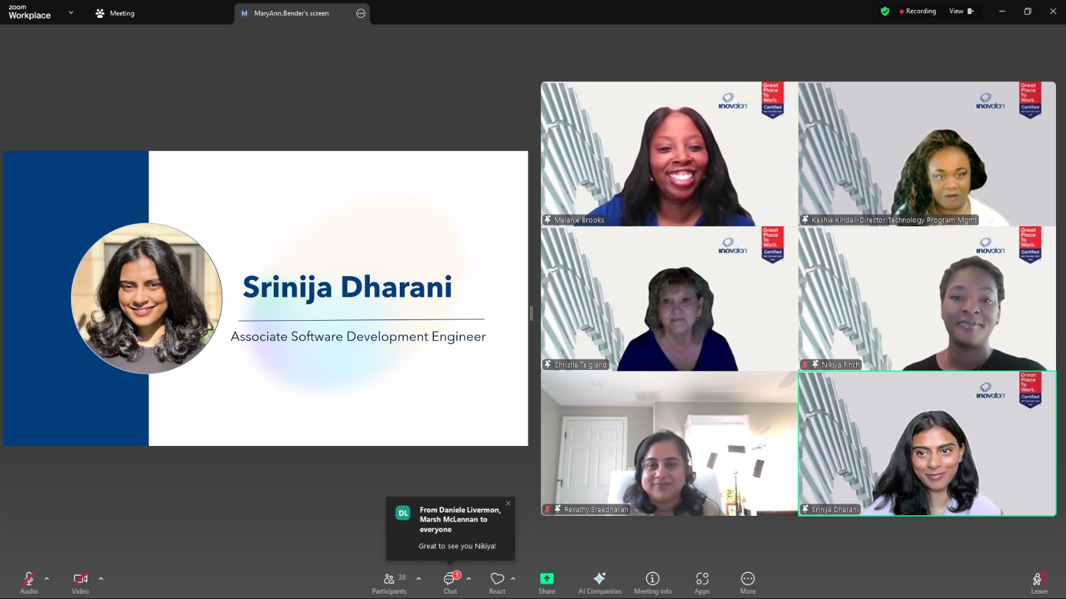
Task: Open the Zoom Workplace dropdown chevron
Action: pos(71,13)
